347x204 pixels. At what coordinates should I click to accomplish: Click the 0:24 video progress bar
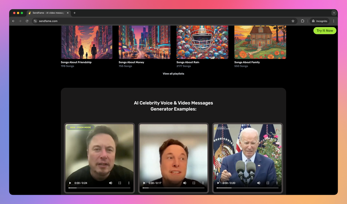99,188
